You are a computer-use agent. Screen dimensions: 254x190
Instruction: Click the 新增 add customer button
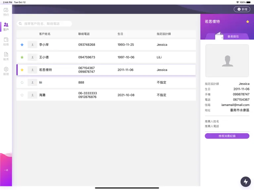coord(242,9)
